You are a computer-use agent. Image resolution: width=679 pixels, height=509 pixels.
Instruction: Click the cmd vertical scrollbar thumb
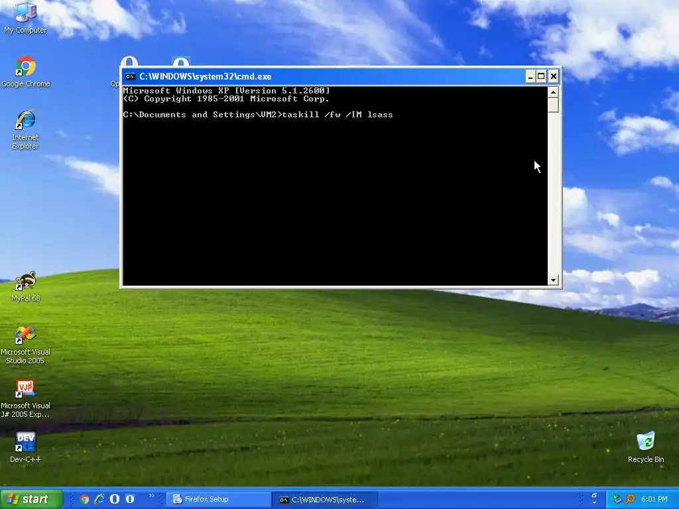(x=553, y=105)
